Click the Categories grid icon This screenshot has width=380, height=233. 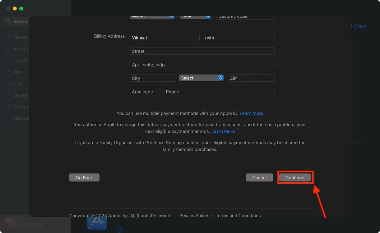tap(8, 107)
